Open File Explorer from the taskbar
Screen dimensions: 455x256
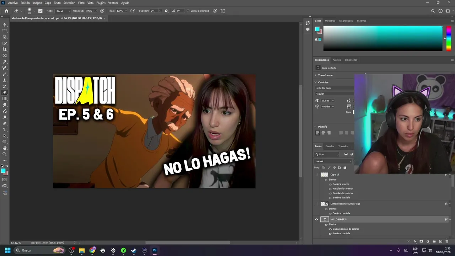tap(82, 250)
